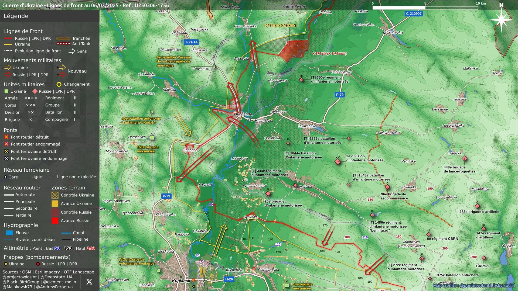Click the 'Légende' panel heading
The height and width of the screenshot is (291, 518).
(x=16, y=16)
